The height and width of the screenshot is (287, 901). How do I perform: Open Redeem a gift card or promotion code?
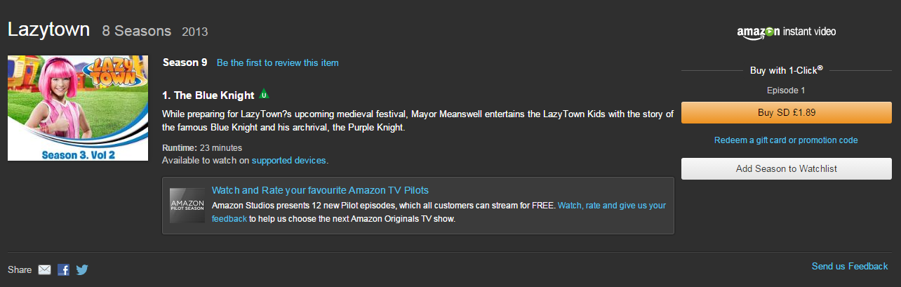pos(786,140)
